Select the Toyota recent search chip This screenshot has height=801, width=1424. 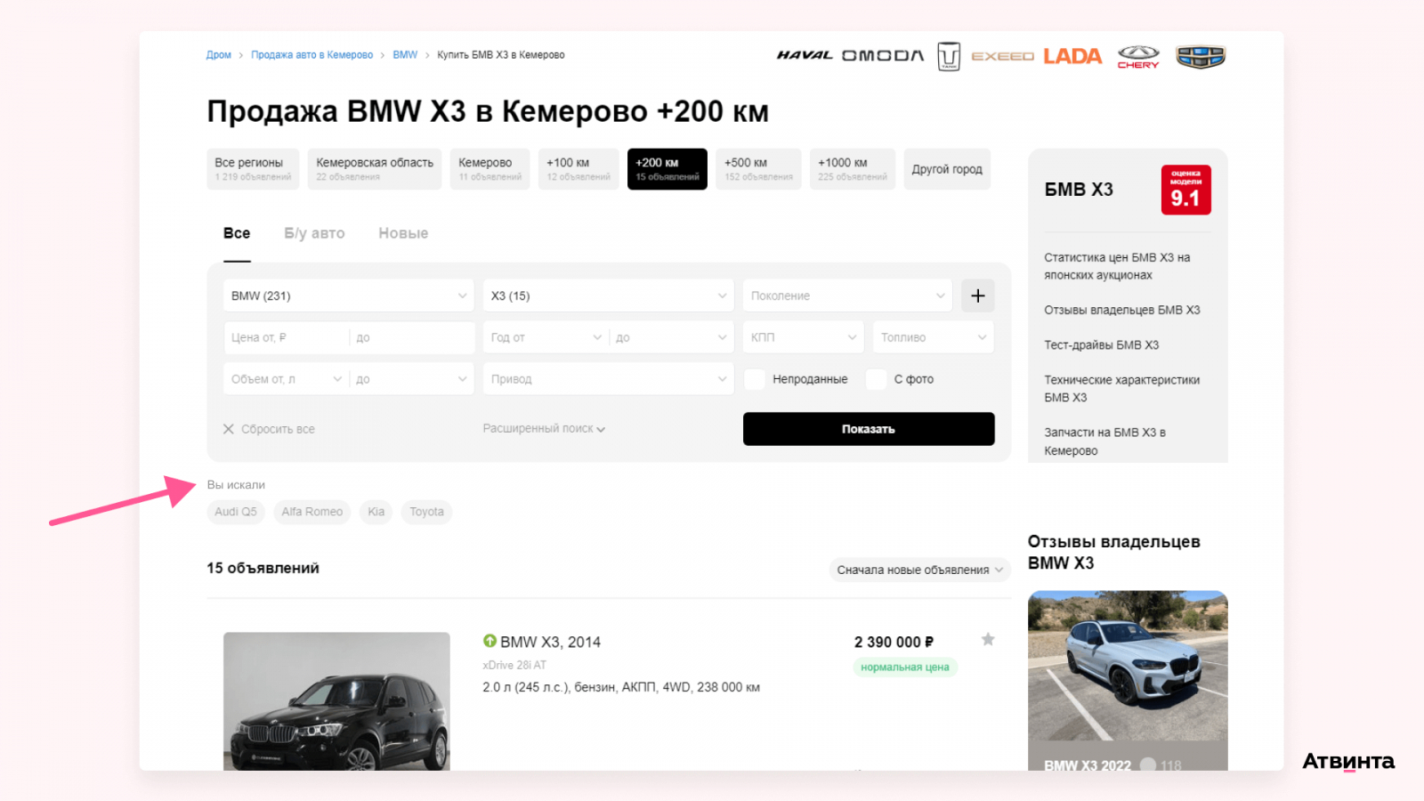pyautogui.click(x=427, y=512)
